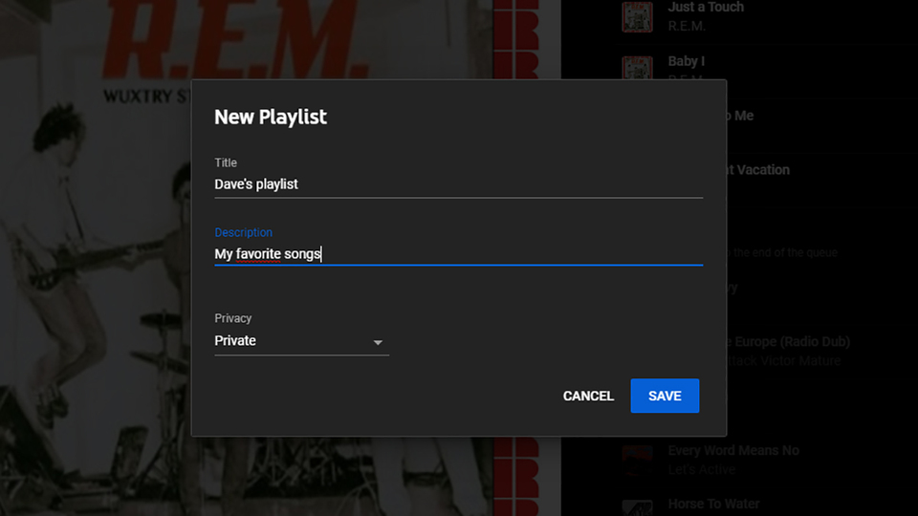Click the Baby I song title
This screenshot has height=516, width=918.
pos(687,61)
